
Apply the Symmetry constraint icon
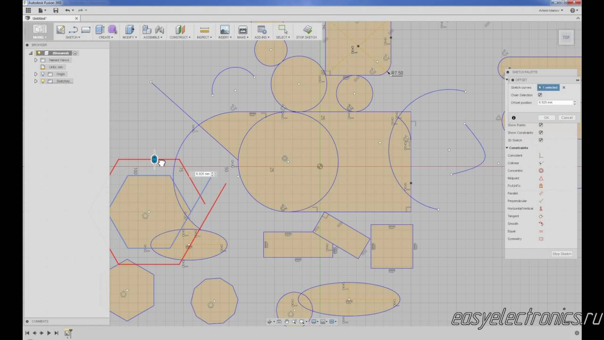(541, 238)
